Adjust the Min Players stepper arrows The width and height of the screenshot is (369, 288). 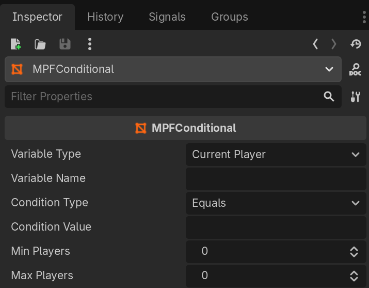[x=354, y=251]
